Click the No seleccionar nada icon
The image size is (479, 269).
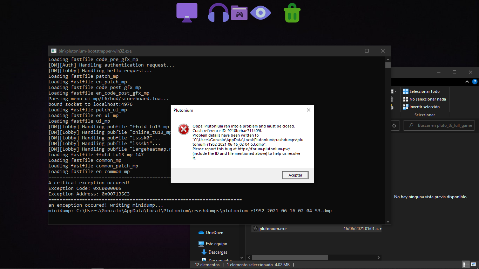tap(406, 99)
